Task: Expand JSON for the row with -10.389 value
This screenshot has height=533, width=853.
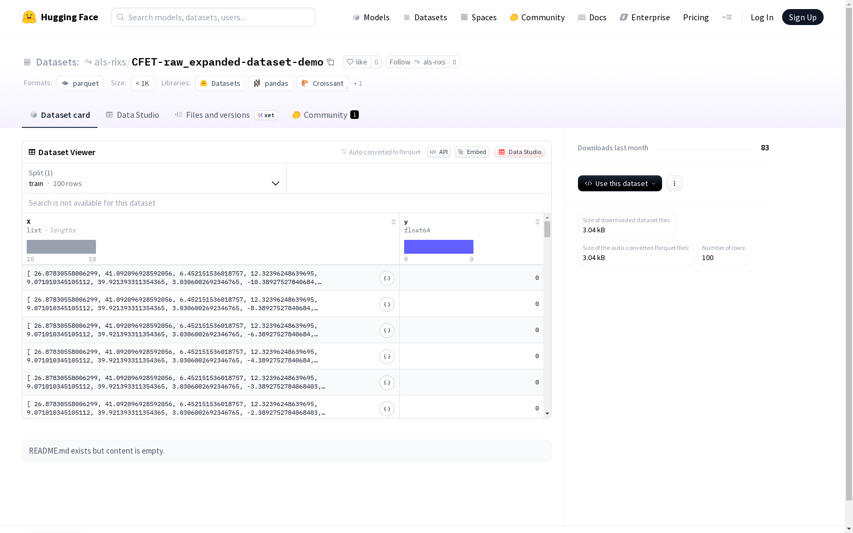Action: 387,278
